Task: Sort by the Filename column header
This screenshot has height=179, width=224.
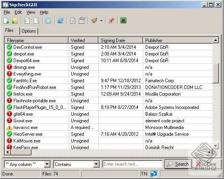Action: (x=37, y=41)
